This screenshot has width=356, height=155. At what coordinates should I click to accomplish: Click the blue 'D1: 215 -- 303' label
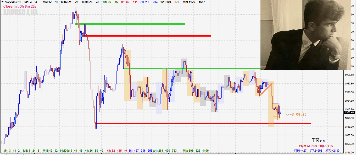(148, 2)
